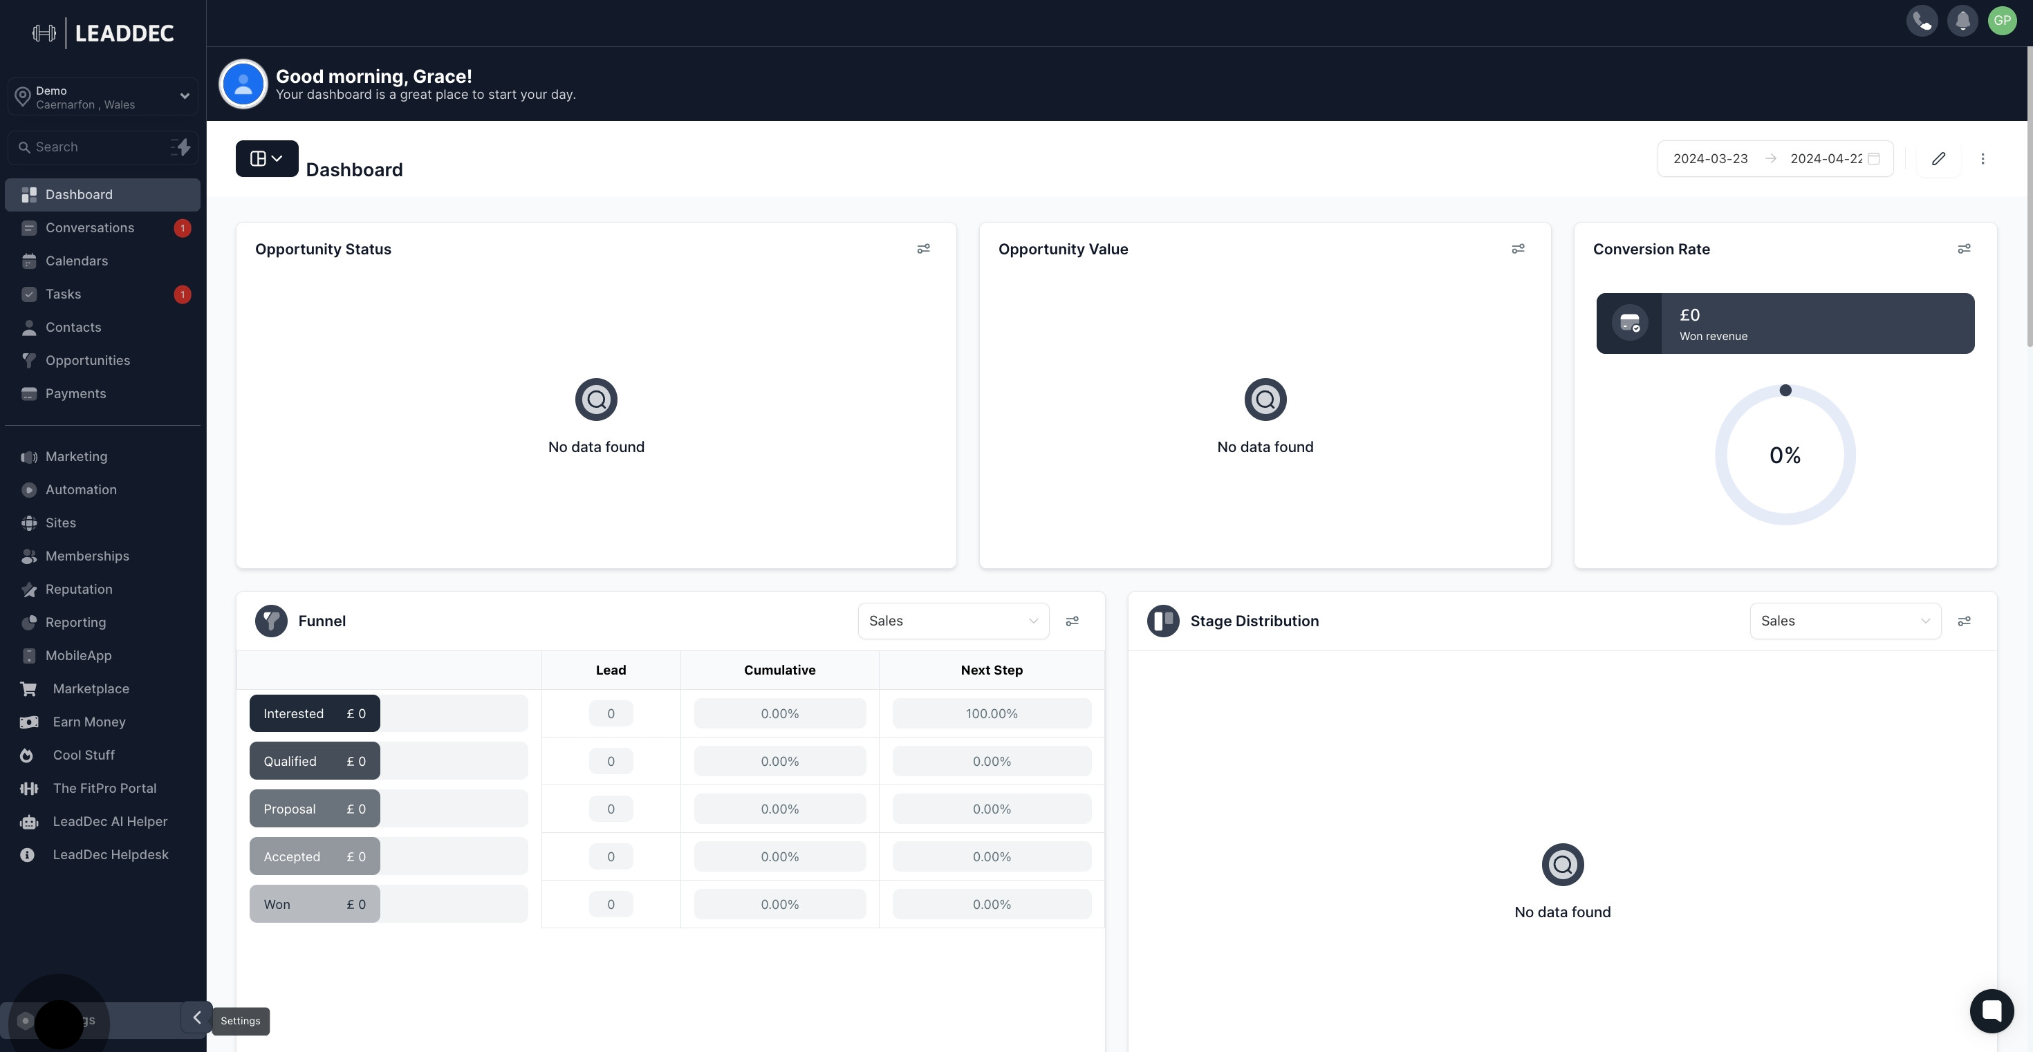Click the Won revenue card icon
The height and width of the screenshot is (1052, 2033).
(1630, 323)
